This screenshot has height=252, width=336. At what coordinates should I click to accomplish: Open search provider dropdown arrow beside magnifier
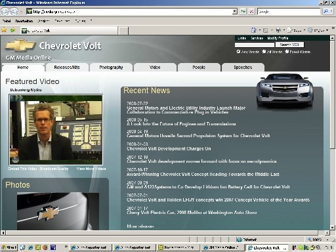pos(331,11)
